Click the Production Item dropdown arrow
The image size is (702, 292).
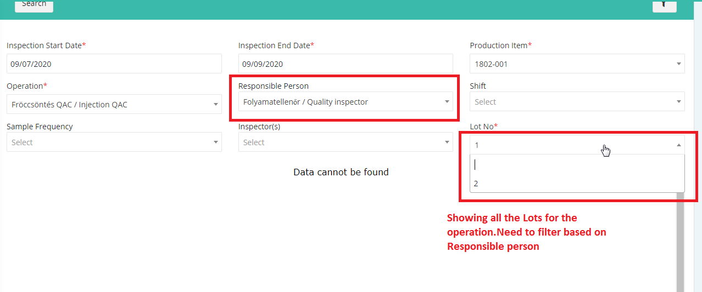(x=679, y=64)
